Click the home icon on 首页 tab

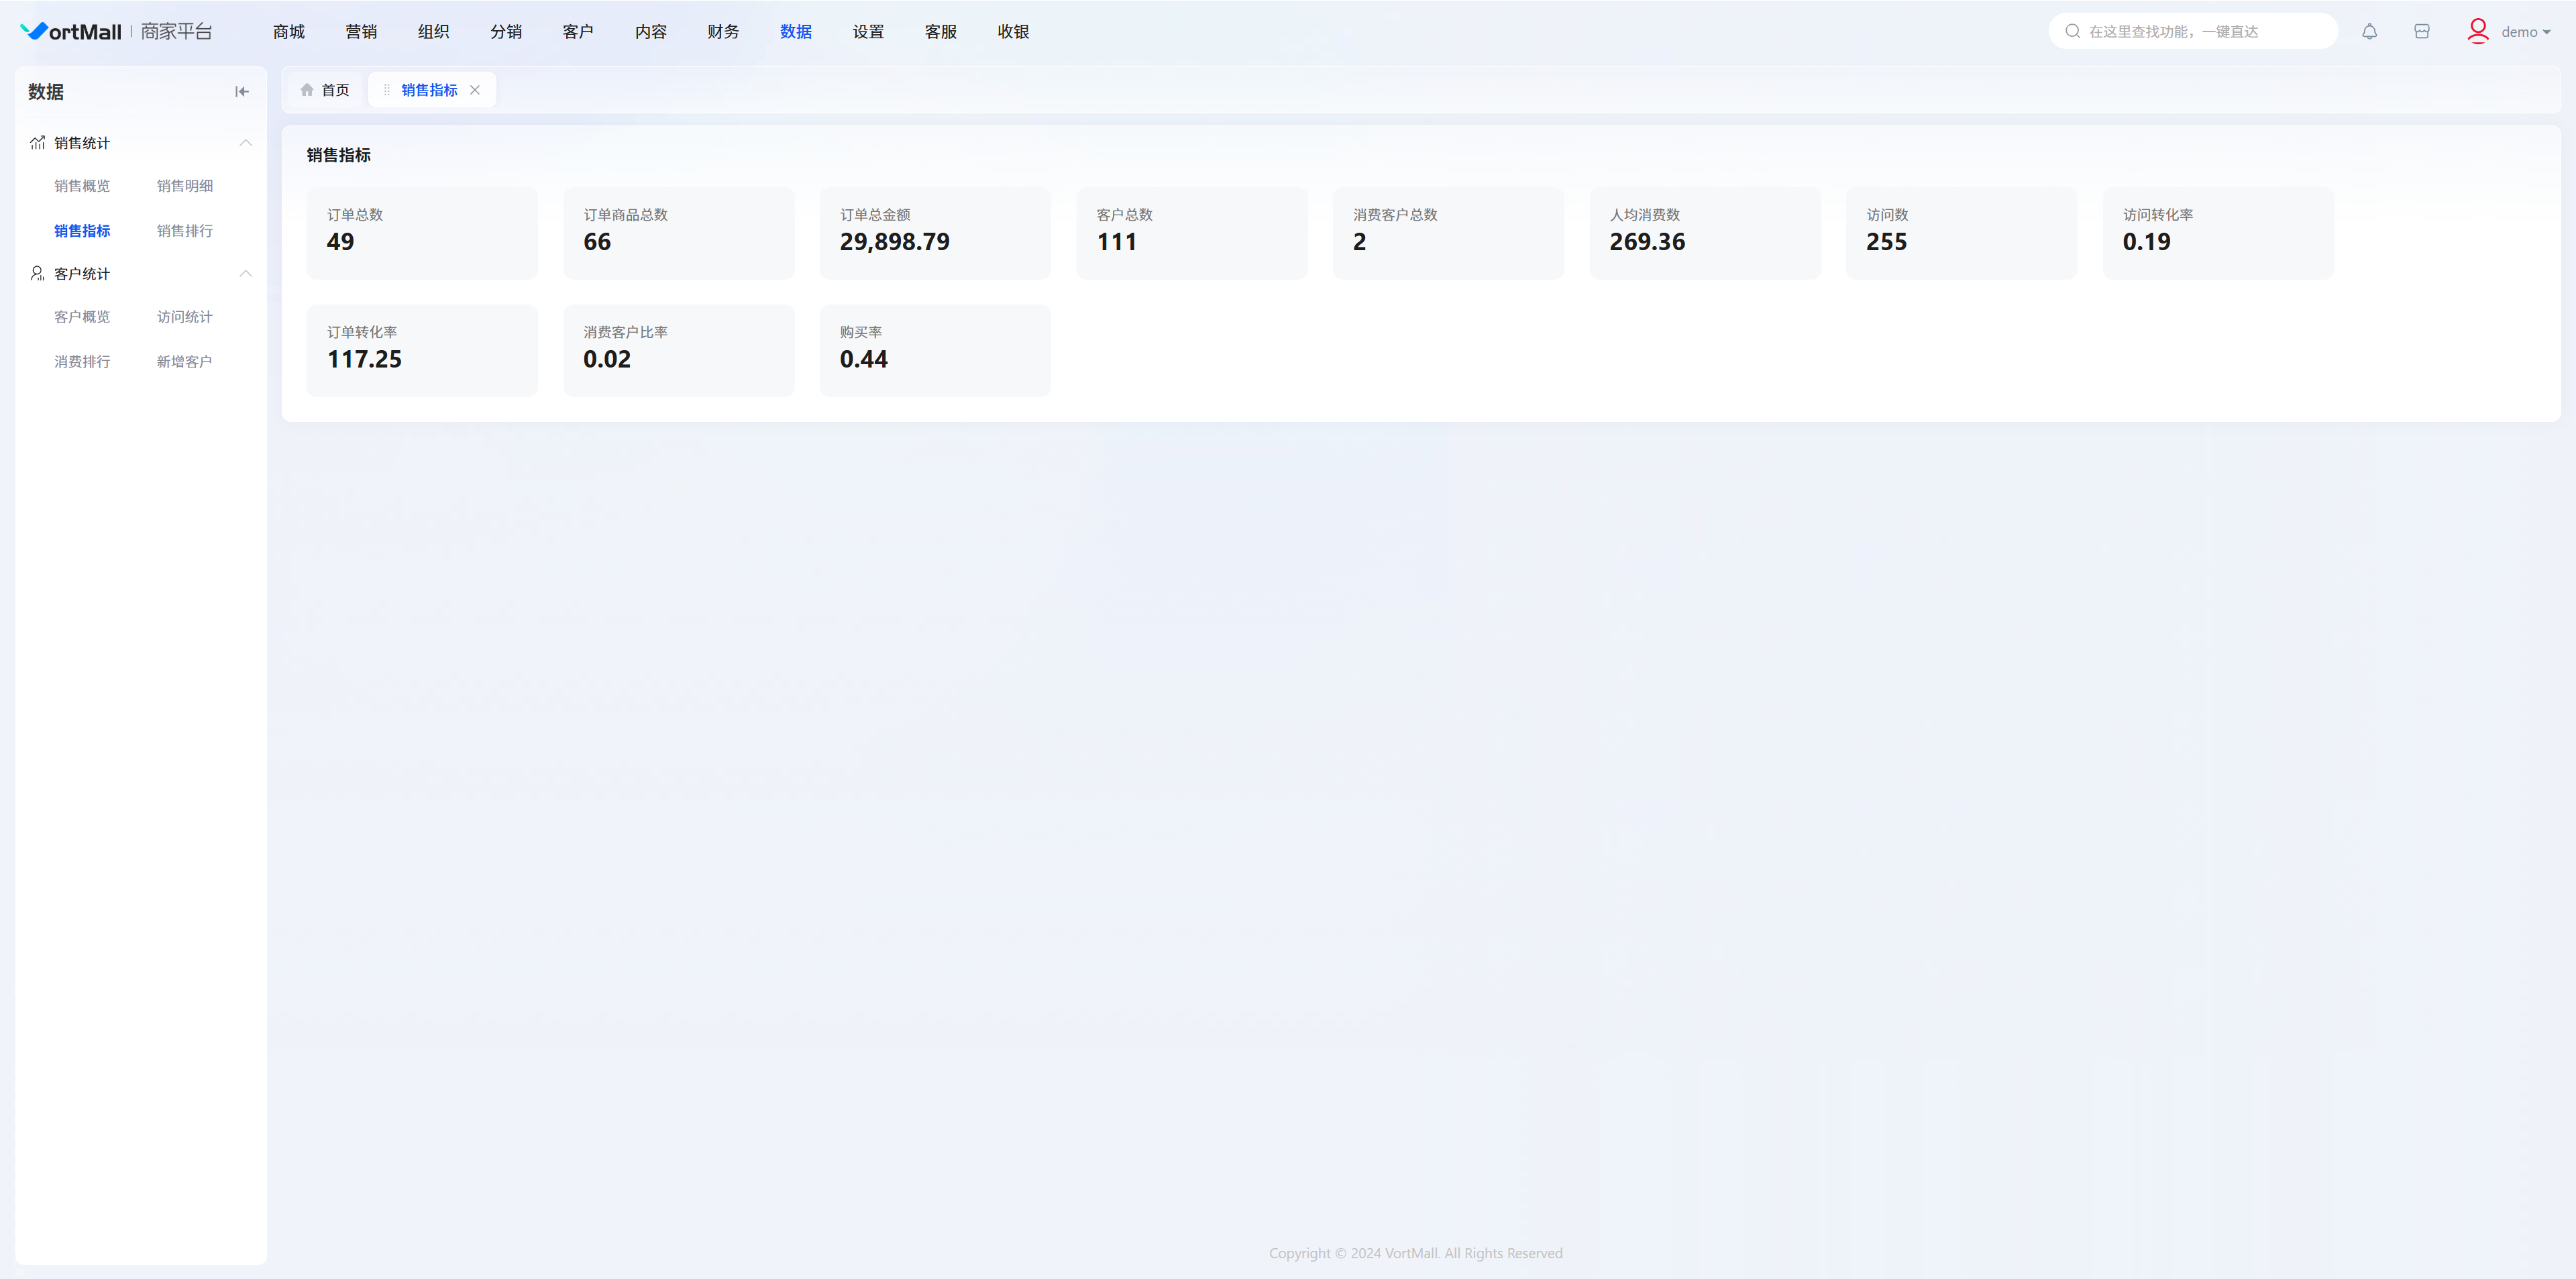(x=307, y=90)
